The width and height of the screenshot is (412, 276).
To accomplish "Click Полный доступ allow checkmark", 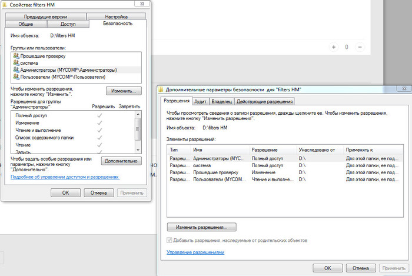I will [99, 115].
